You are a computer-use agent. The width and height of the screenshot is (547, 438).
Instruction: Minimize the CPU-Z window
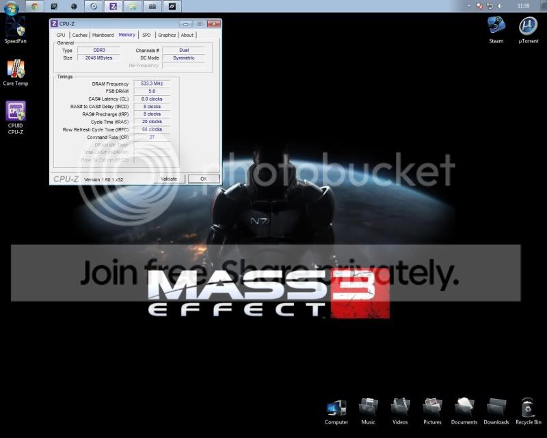(x=185, y=23)
